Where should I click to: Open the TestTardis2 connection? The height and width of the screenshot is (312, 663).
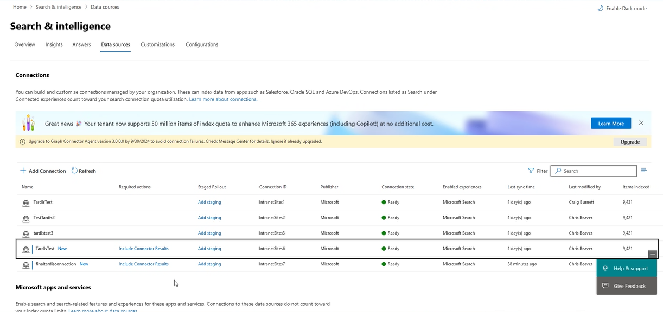(x=44, y=218)
